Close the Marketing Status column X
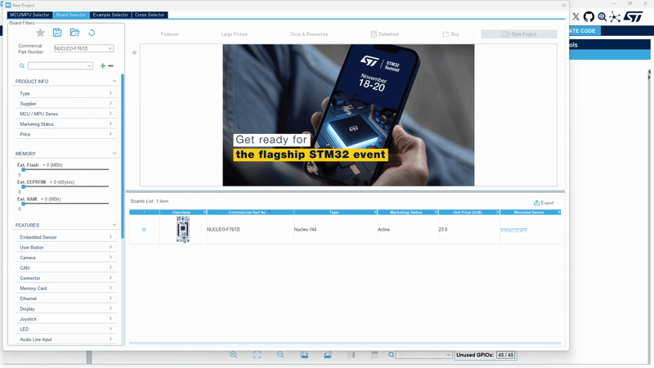Viewport: 654px width, 368px height. [x=437, y=213]
